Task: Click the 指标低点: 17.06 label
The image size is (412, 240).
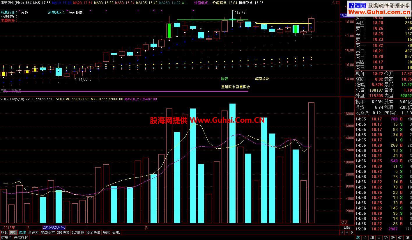Action: pyautogui.click(x=251, y=3)
